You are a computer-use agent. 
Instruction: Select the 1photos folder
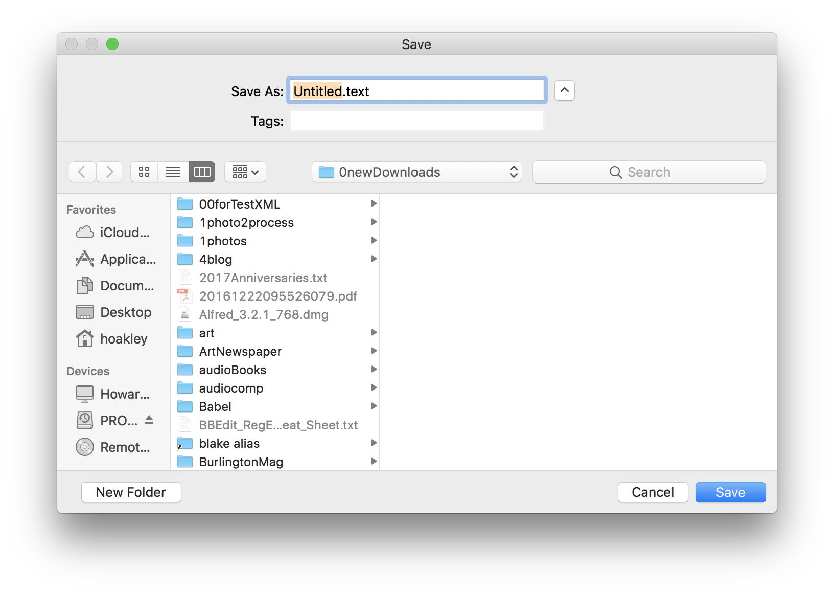(x=275, y=241)
